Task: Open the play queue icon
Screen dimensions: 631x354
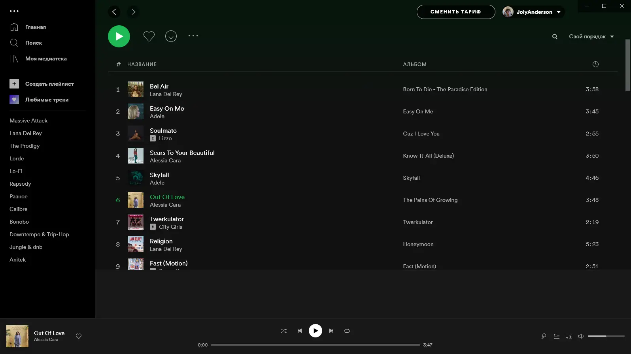Action: click(557, 336)
